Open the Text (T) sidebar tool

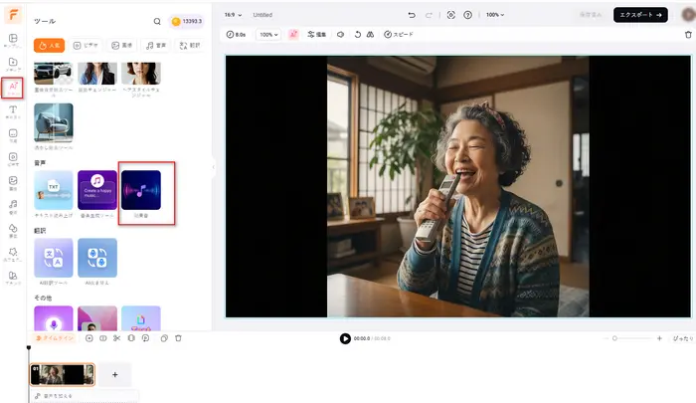pos(13,111)
